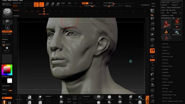
Task: Open the DragRect stroke type selector
Action: [x=7, y=27]
